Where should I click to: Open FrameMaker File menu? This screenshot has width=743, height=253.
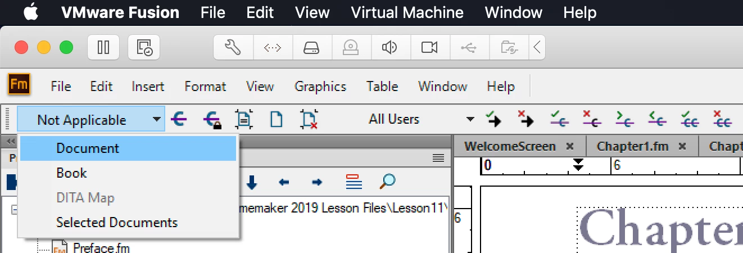(x=61, y=87)
